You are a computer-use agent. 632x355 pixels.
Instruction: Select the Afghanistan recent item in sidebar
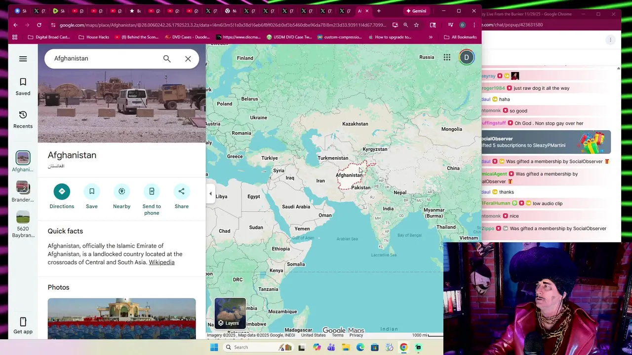[23, 162]
